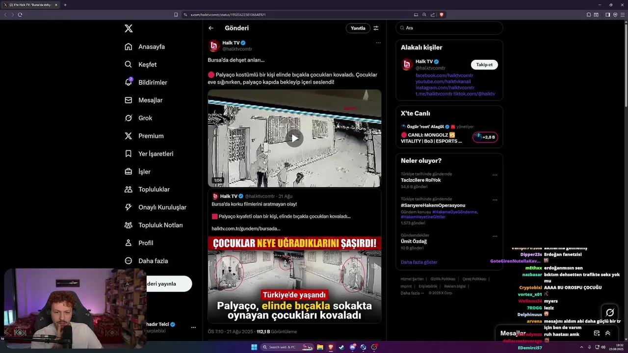
Task: Open facebook.com/halktvcomtr link
Action: point(445,76)
